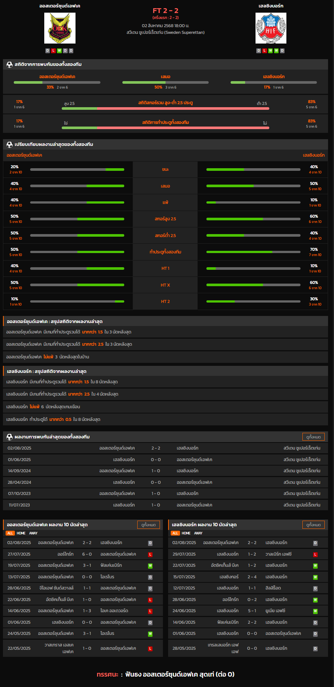Click D badge on จีไอเอฟ ซันด์สวาลล์ 1-1 row
The image size is (334, 687).
point(150,588)
